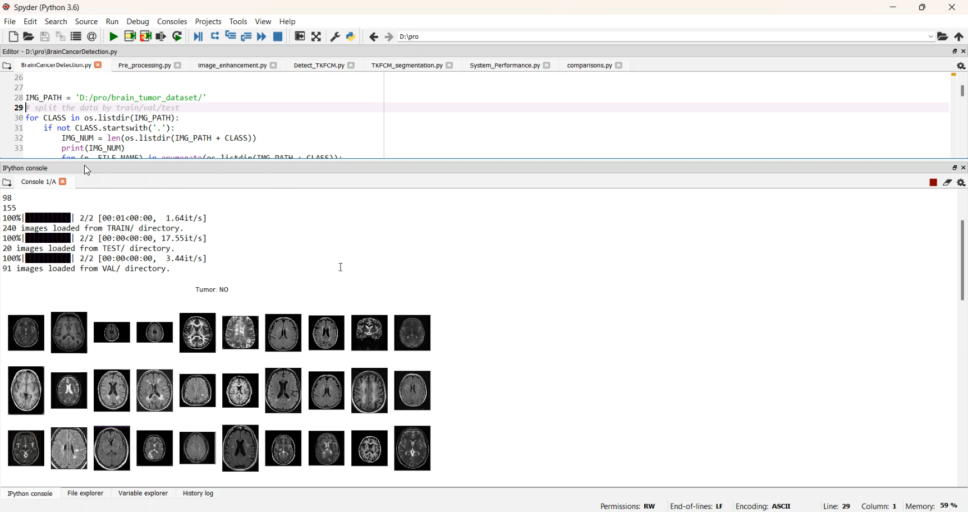This screenshot has width=968, height=512.
Task: Maximize the current pane
Action: coord(300,37)
